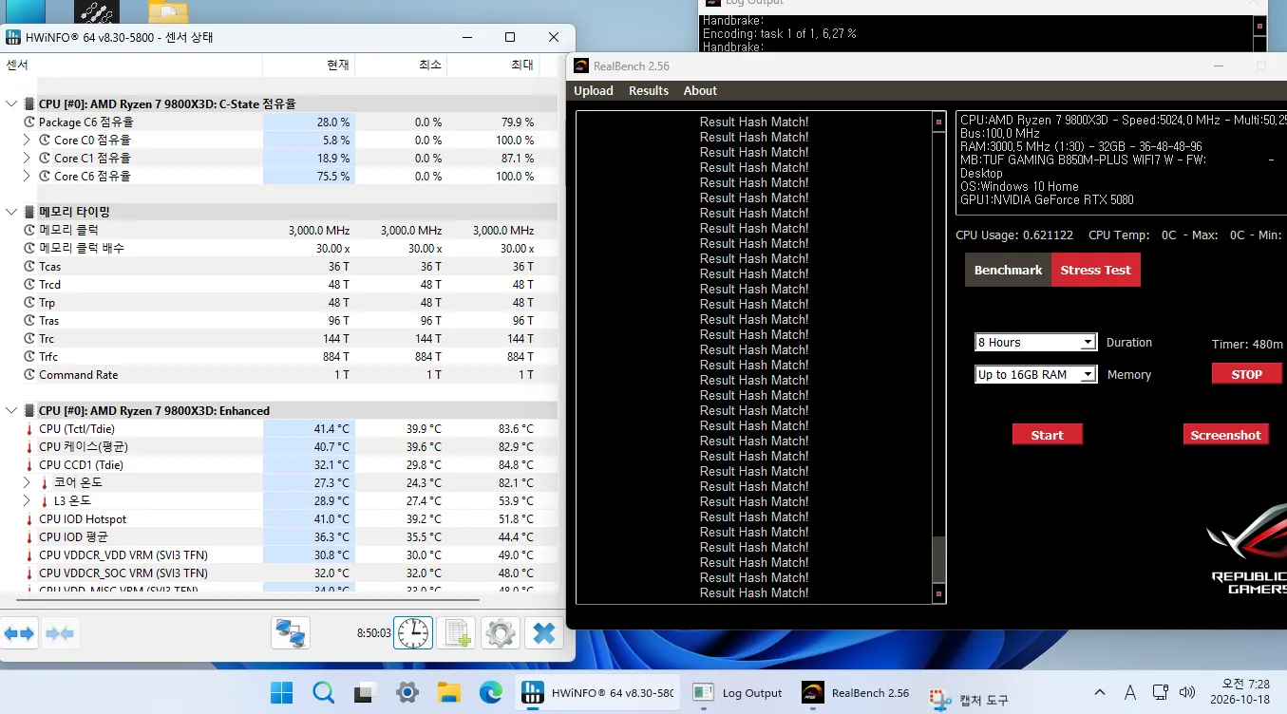Open HWiNFO sensor settings gear icon

tap(501, 632)
